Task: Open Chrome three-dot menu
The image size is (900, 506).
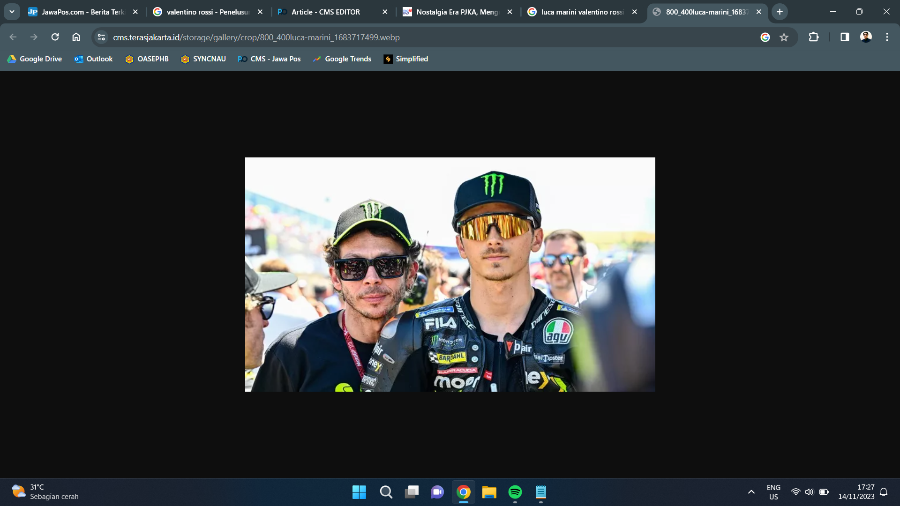Action: 887,37
